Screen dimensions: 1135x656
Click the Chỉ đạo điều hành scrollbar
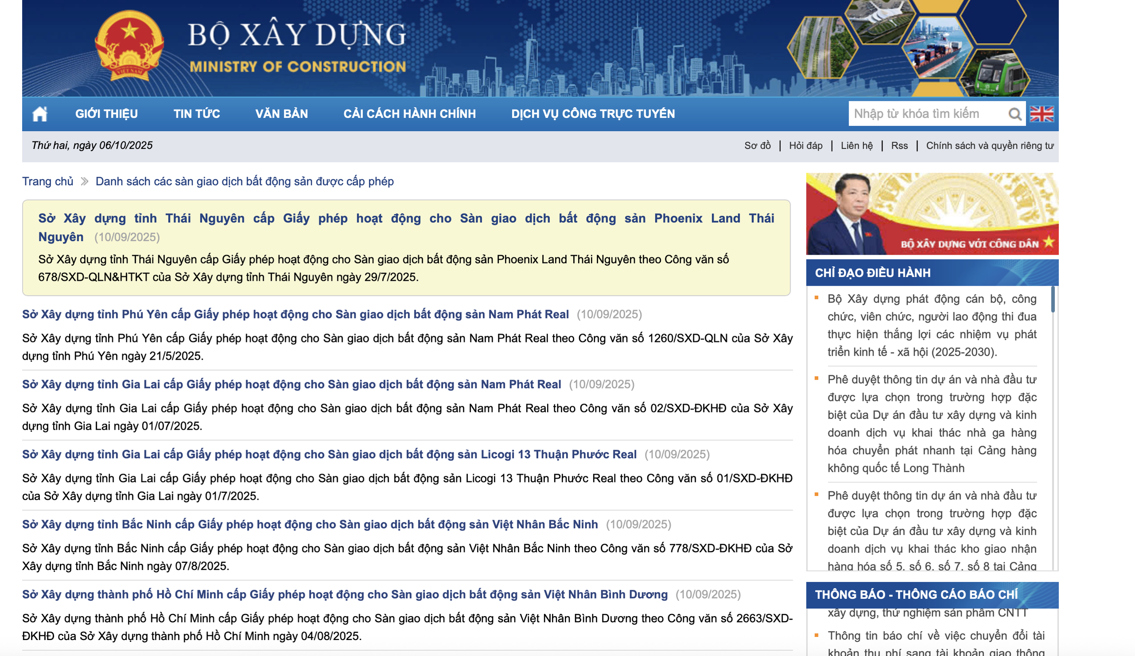tap(1052, 300)
